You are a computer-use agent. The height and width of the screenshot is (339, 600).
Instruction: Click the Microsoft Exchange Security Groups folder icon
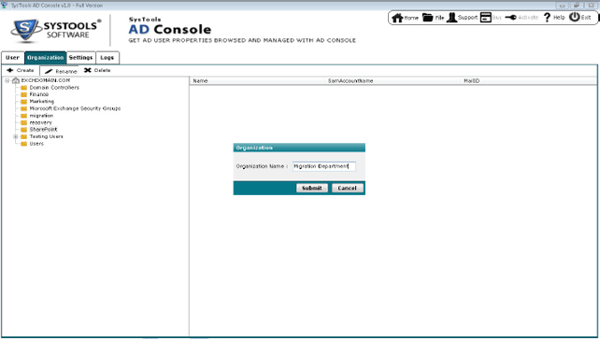(x=23, y=108)
